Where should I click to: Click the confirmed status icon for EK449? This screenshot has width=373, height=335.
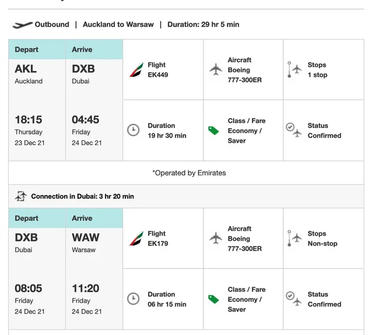pos(294,130)
